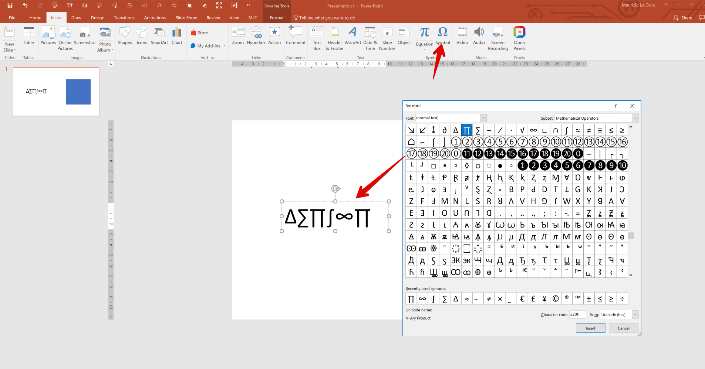Open the Drawing Tools Format tab
705x369 pixels.
(276, 17)
